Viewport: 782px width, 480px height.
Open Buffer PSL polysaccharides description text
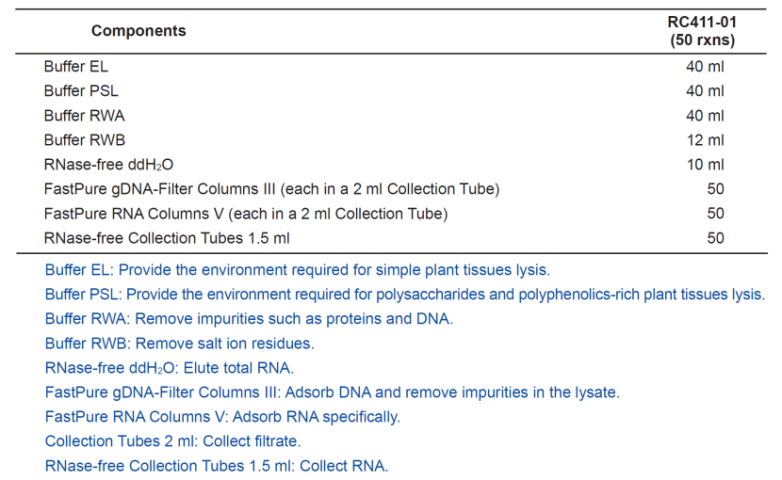coord(405,294)
